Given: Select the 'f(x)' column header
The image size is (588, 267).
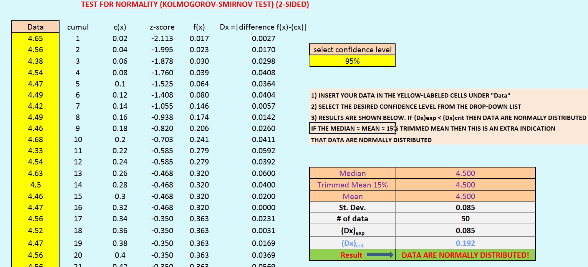Looking at the screenshot, I should (x=199, y=27).
